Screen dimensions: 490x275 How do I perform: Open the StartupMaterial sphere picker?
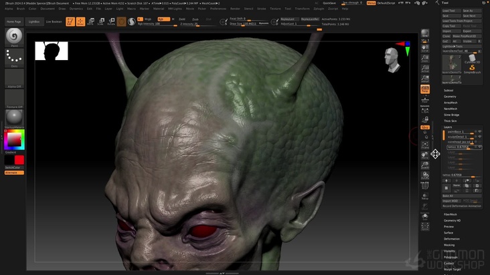pyautogui.click(x=14, y=119)
